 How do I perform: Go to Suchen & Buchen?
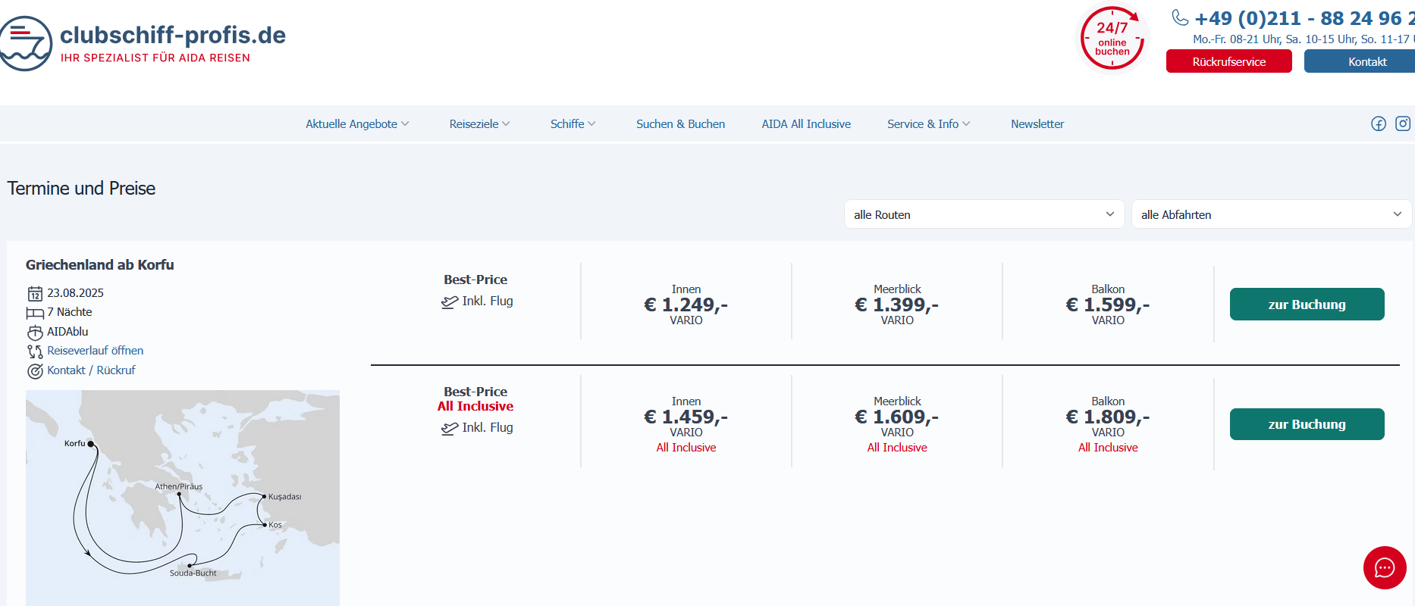[680, 124]
